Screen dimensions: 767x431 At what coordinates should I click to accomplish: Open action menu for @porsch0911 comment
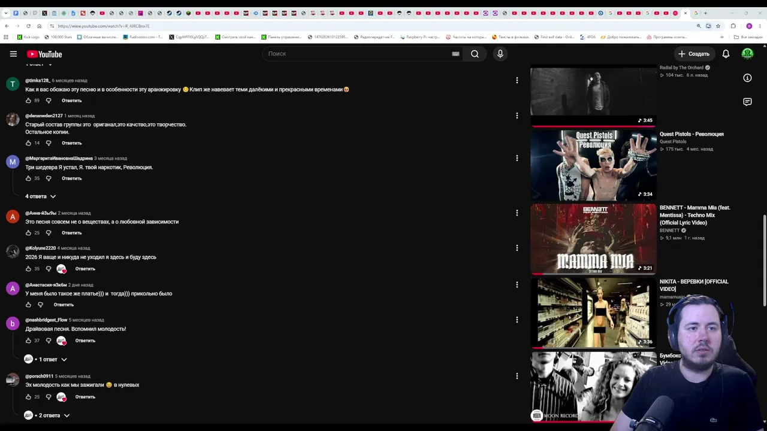[517, 376]
